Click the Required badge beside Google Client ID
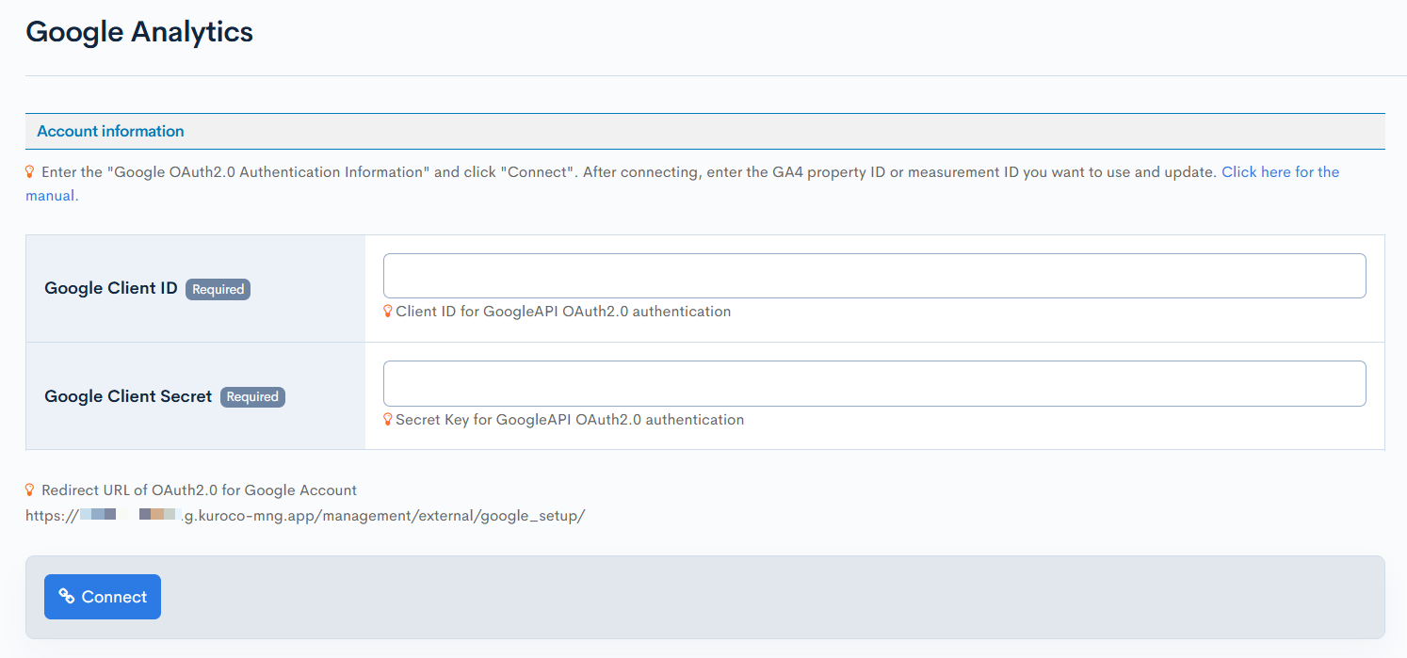The width and height of the screenshot is (1407, 658). point(218,289)
